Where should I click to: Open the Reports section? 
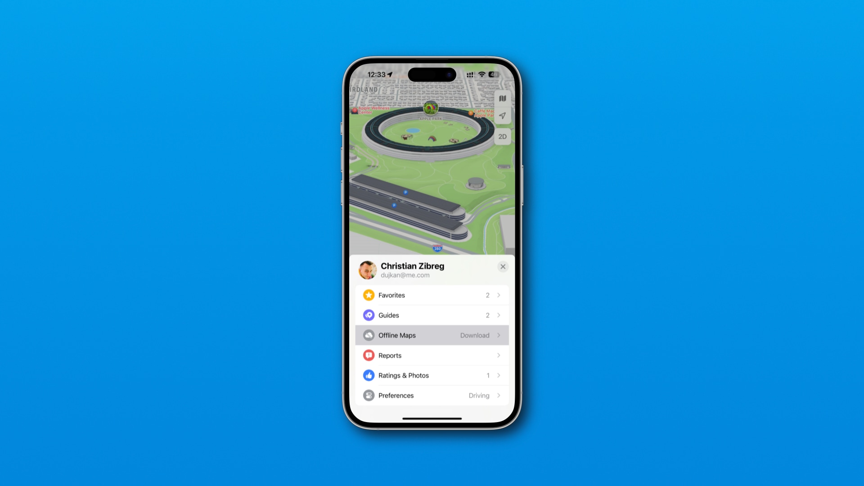click(x=432, y=355)
